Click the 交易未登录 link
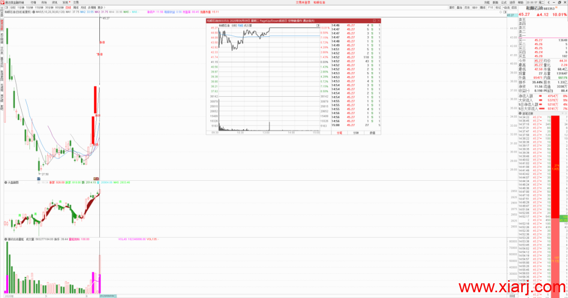The width and height of the screenshot is (568, 298). pos(303,2)
